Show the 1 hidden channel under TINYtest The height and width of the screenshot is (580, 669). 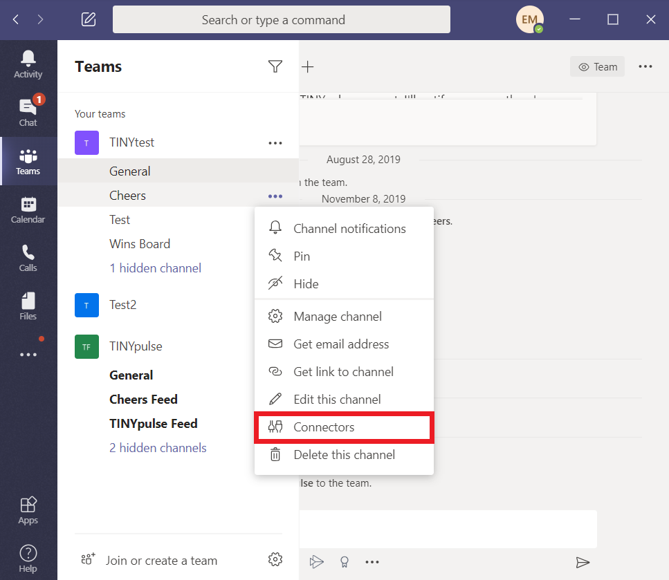point(155,268)
